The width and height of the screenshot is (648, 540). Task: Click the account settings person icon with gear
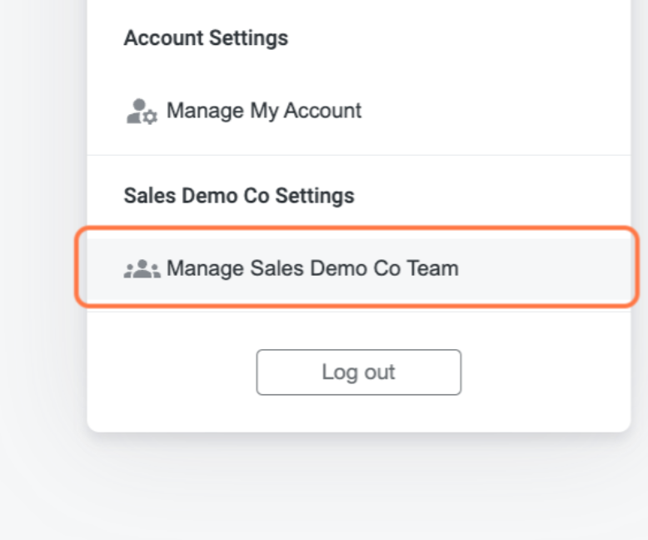tap(141, 112)
